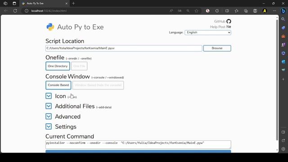Click the blue convert button at bottom

coord(138,151)
